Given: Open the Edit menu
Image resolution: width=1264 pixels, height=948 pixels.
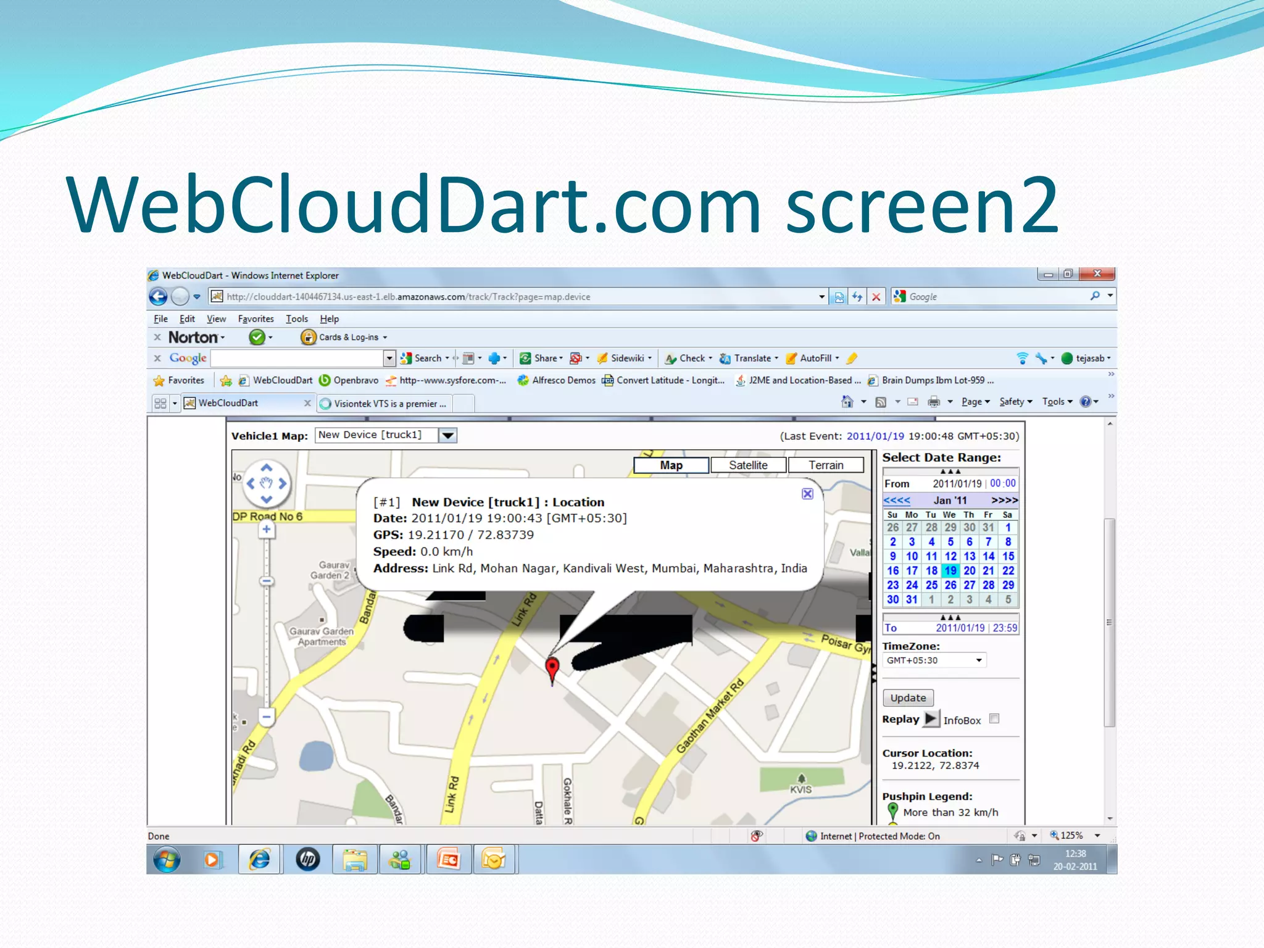Looking at the screenshot, I should coord(187,319).
